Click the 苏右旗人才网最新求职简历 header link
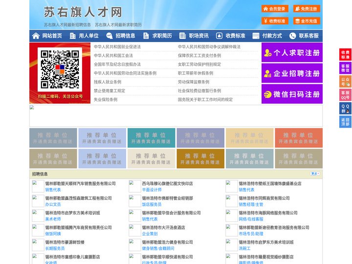Image resolution: width=352 pixels, height=264 pixels. (x=118, y=25)
